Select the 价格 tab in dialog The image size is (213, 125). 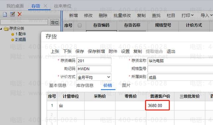[x=108, y=85]
